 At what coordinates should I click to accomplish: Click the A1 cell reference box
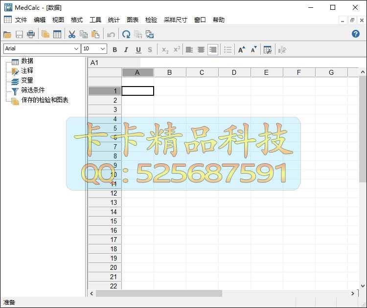click(x=114, y=63)
